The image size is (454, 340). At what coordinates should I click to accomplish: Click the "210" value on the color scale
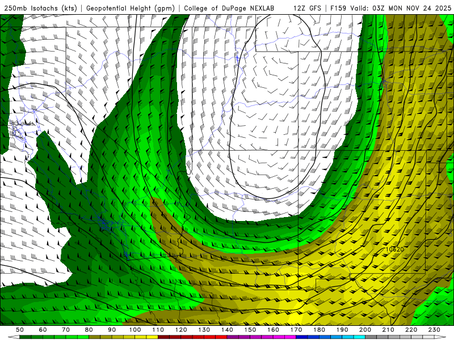tap(388, 330)
